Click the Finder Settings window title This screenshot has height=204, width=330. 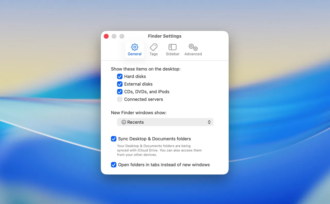point(165,36)
